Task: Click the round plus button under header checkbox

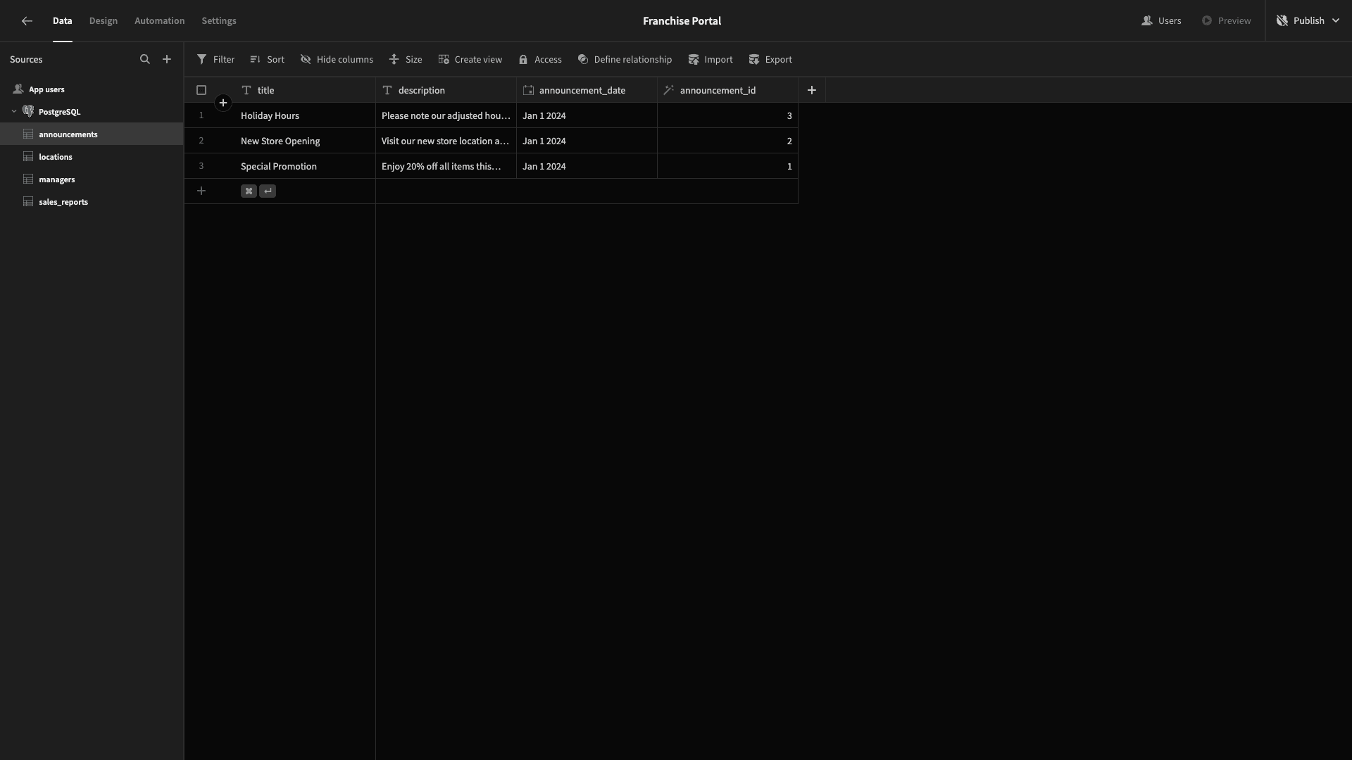Action: pyautogui.click(x=223, y=103)
